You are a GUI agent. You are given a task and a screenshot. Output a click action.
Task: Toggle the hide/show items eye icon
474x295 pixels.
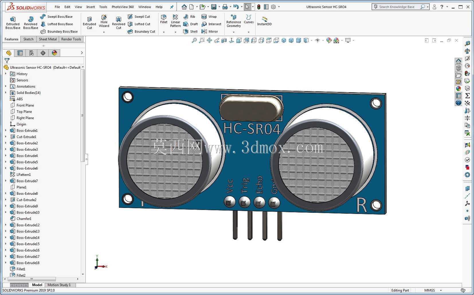point(318,41)
